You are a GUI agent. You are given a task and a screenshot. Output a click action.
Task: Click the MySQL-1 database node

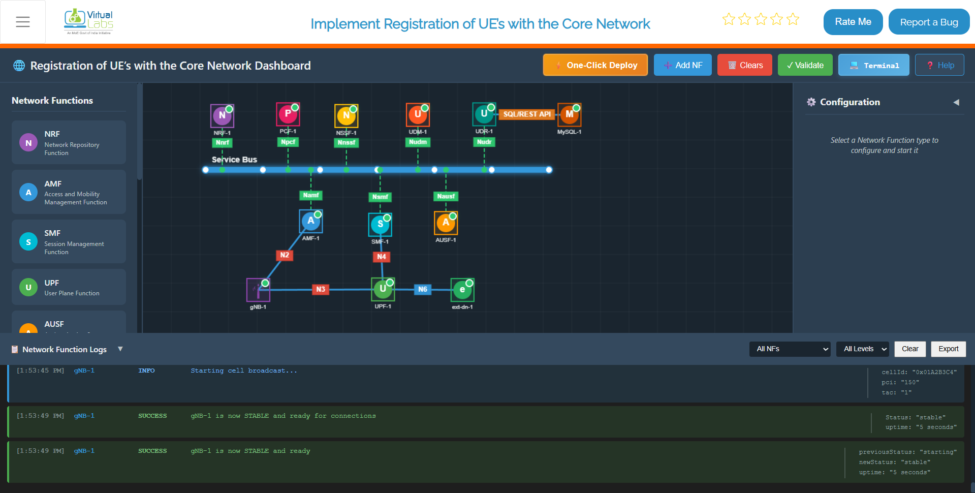pos(570,115)
